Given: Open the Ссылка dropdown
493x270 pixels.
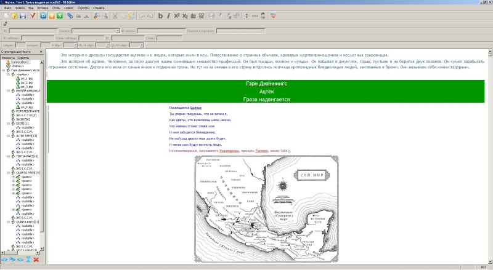Looking at the screenshot, I should [118, 31].
